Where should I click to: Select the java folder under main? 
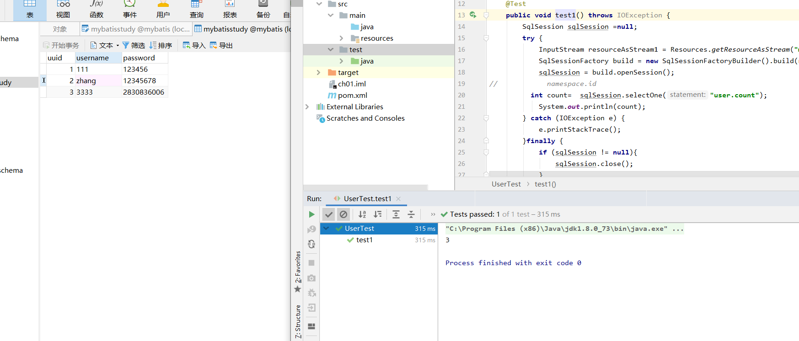point(362,27)
